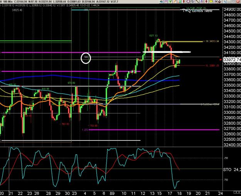
Task: Restore the chart window size
Action: coord(233,2)
